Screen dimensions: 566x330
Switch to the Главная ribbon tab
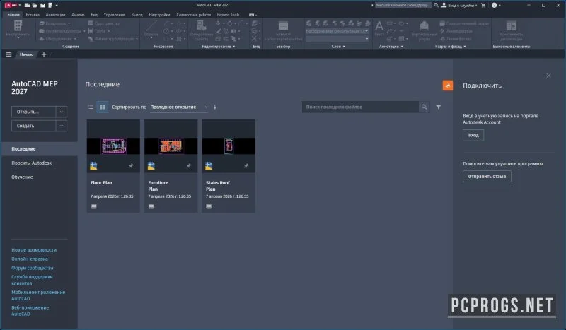click(x=12, y=15)
